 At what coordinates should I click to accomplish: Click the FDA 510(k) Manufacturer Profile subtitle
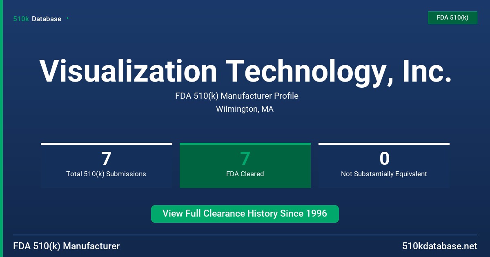[x=237, y=96]
